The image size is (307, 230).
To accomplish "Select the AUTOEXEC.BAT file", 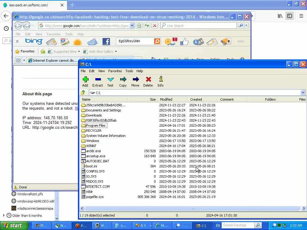I will pos(97,161).
